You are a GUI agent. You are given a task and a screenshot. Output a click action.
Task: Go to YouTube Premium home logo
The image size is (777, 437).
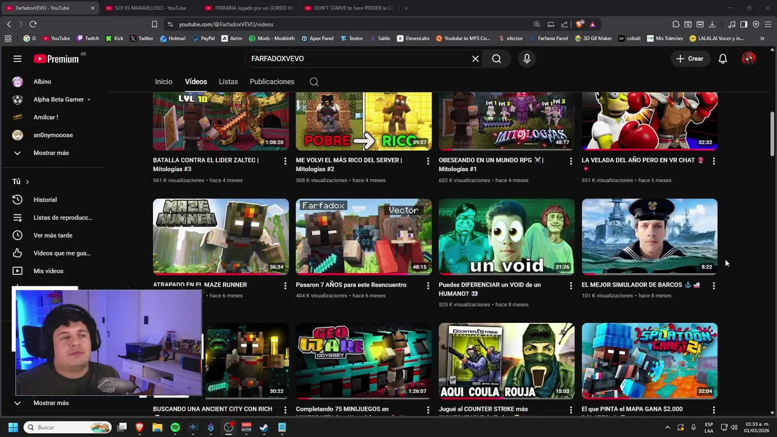coord(56,59)
